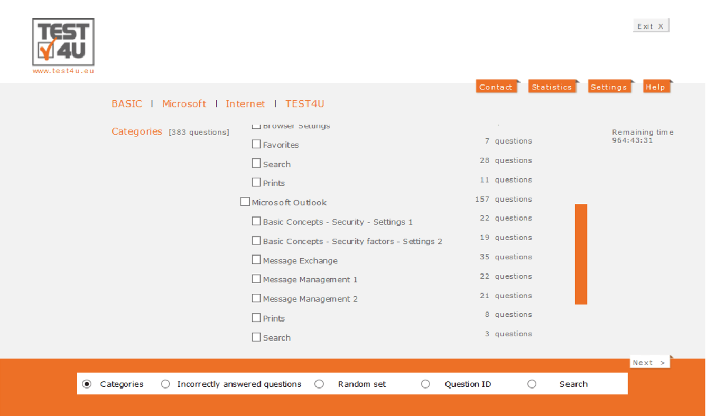Open the Contact page

click(496, 87)
